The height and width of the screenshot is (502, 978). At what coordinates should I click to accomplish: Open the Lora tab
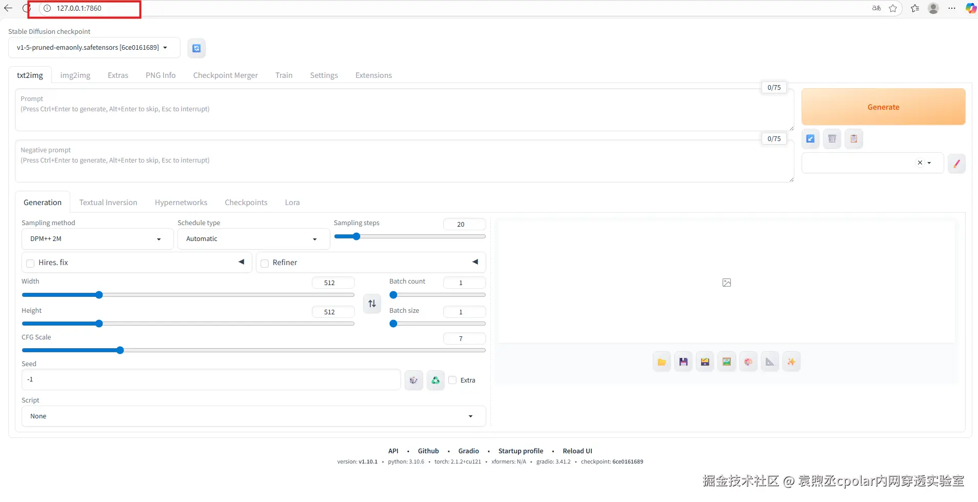(x=292, y=203)
